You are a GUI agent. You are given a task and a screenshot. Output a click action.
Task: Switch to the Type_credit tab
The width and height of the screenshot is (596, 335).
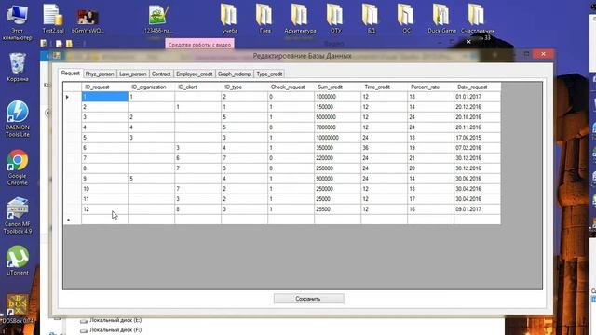[269, 74]
